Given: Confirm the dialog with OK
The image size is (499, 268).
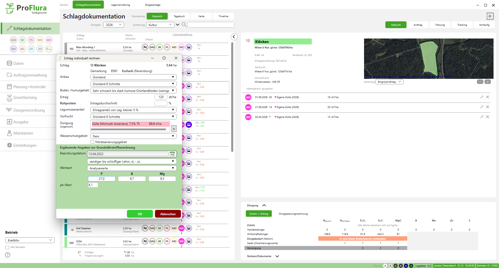Looking at the screenshot, I should click(140, 214).
